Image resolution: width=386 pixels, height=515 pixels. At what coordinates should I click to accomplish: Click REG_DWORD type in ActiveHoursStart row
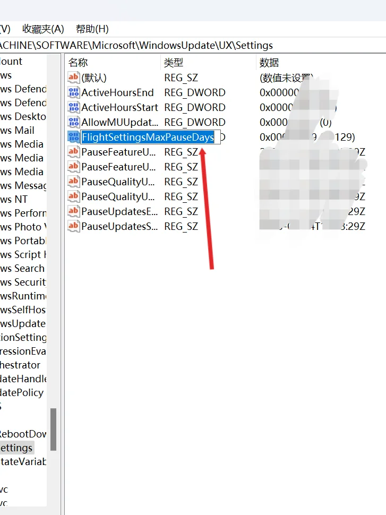click(195, 107)
